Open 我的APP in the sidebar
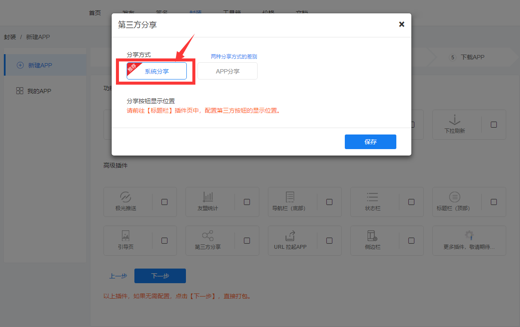Image resolution: width=520 pixels, height=327 pixels. coord(39,91)
